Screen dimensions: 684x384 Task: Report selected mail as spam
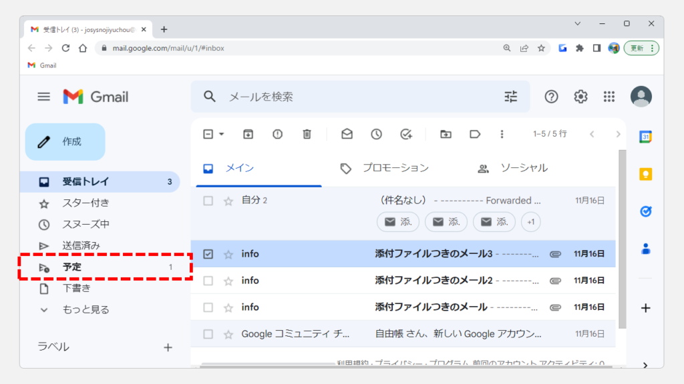(277, 134)
